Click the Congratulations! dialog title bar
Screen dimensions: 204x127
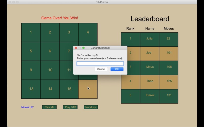tap(100, 48)
